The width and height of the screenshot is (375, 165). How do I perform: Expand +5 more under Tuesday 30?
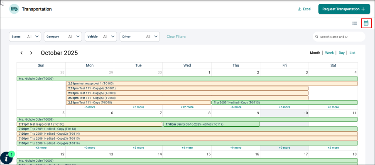[x=138, y=107]
